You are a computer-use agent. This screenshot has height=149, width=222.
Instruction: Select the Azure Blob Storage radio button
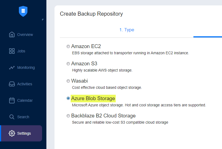(68, 98)
